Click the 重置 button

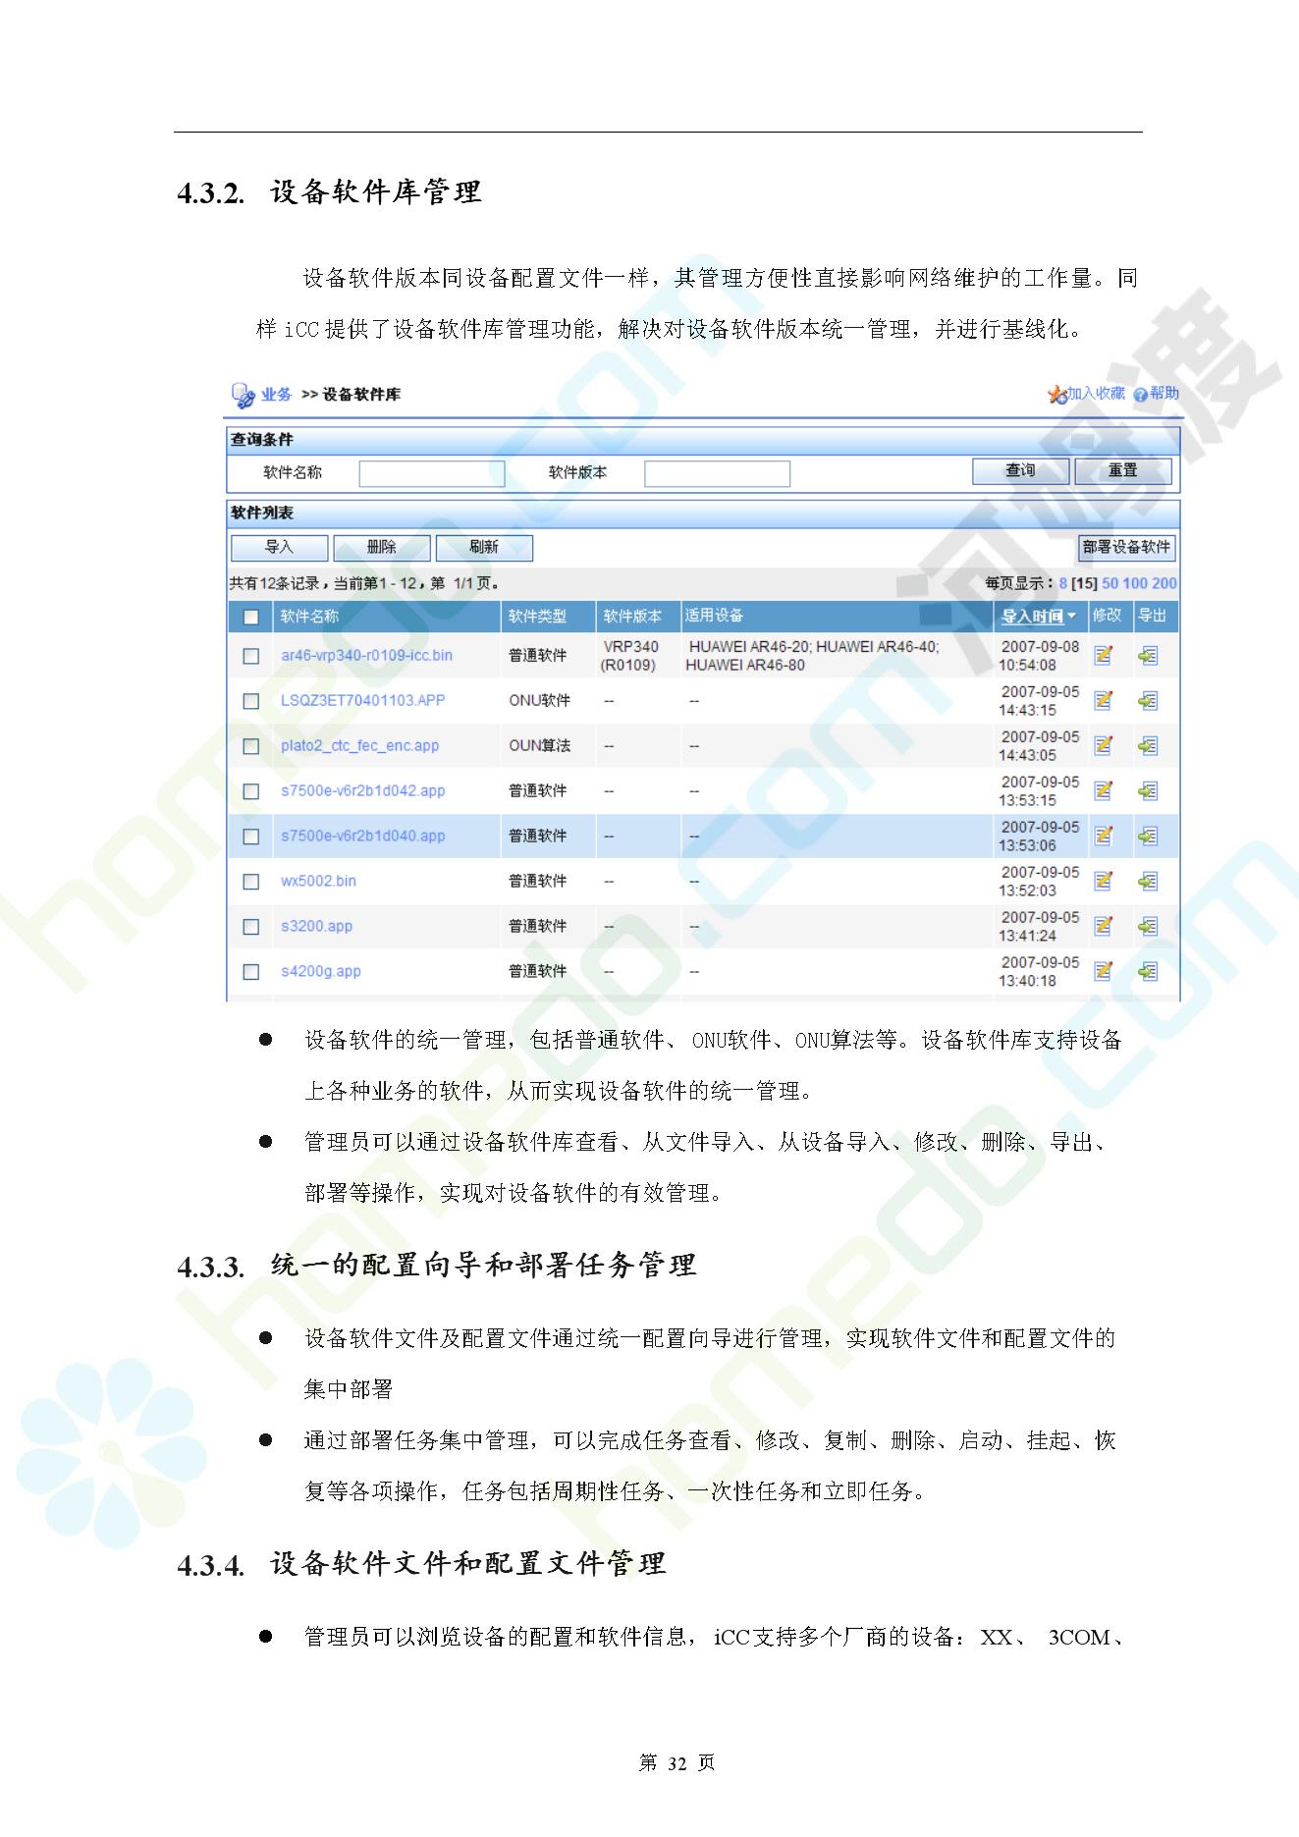click(x=1123, y=471)
